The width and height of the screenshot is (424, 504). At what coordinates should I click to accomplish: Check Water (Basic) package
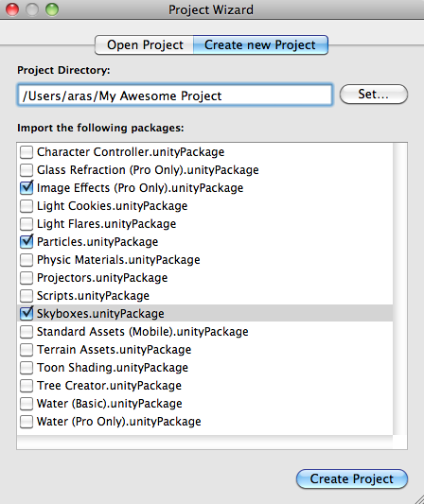click(26, 404)
